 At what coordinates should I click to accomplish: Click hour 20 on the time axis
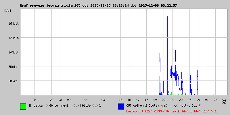coord(164,99)
